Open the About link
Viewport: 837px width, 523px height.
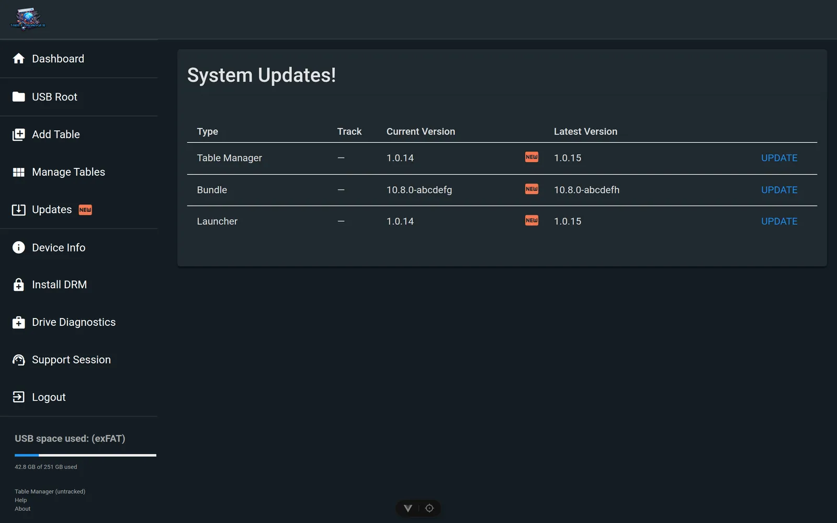(22, 509)
